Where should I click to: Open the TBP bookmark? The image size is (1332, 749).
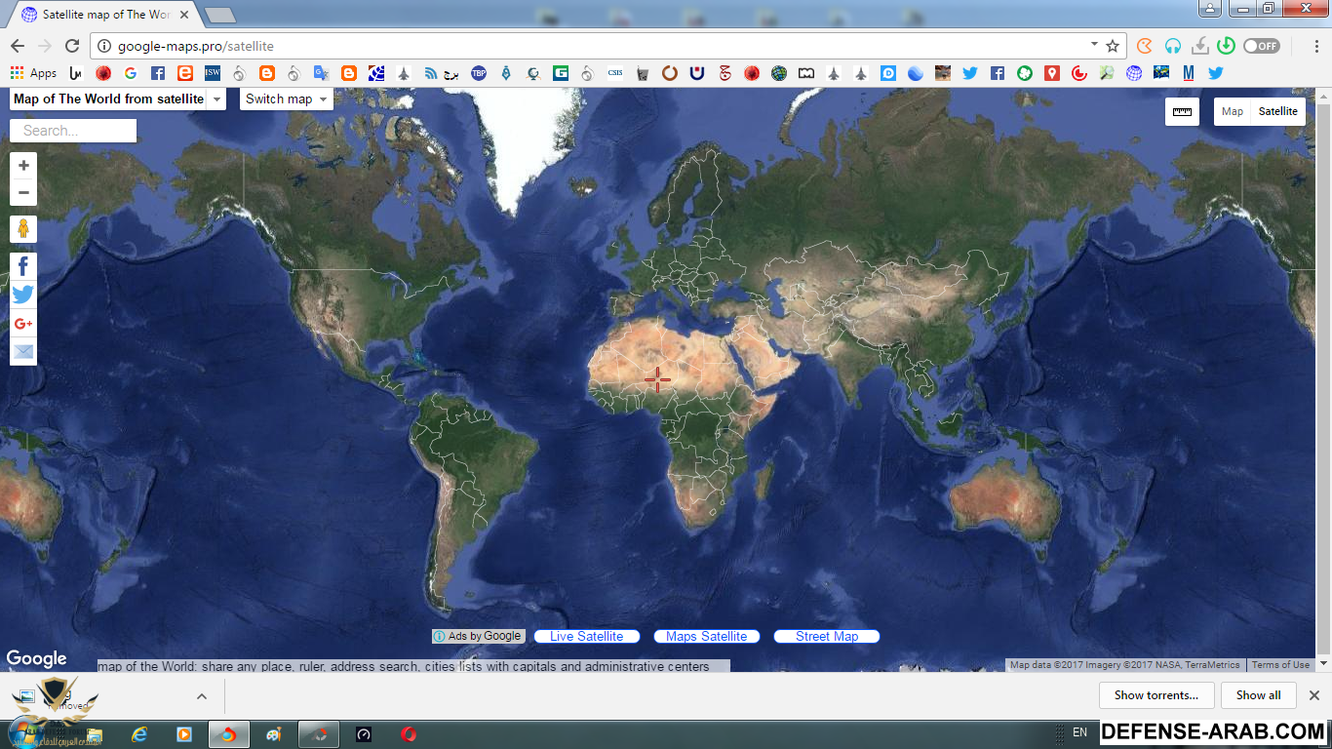479,73
